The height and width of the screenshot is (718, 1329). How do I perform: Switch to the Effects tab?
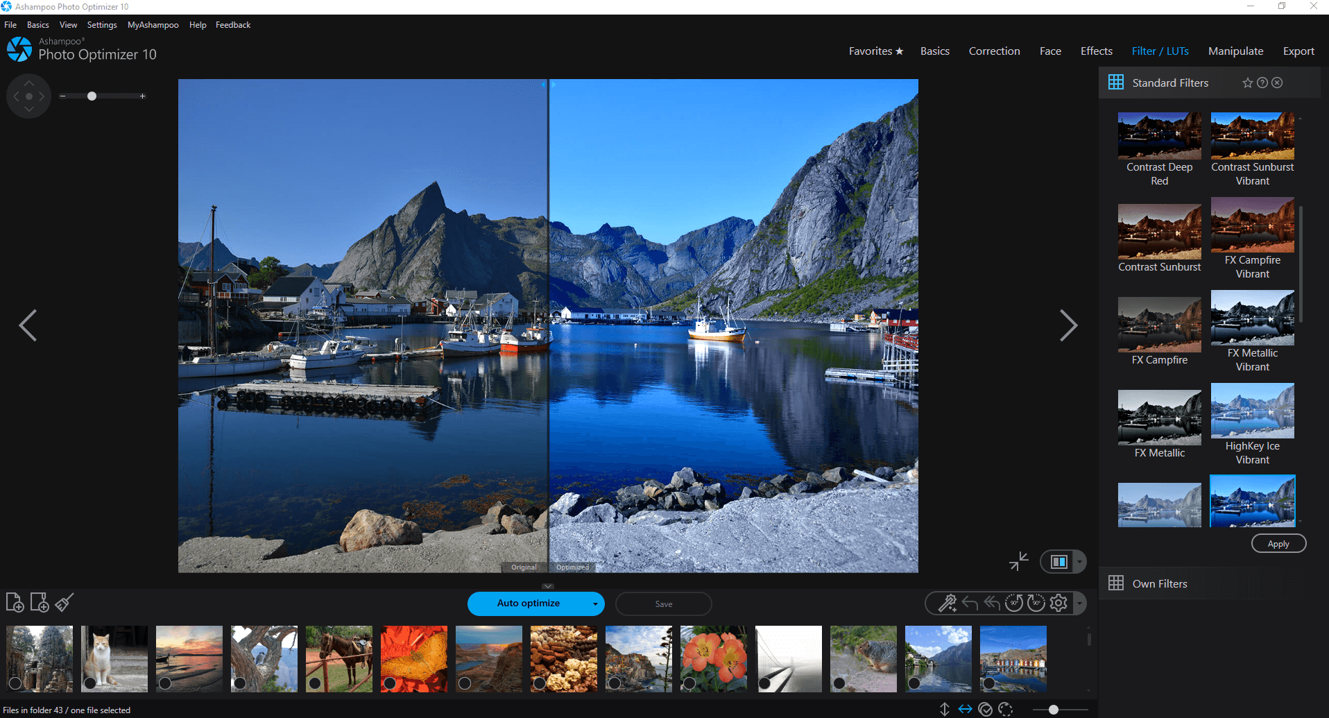pos(1096,51)
